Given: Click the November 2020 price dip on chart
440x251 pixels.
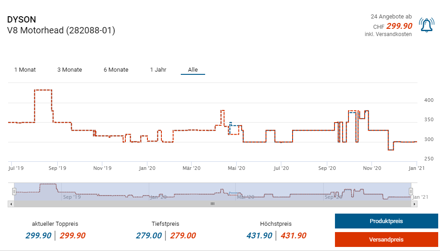Looking at the screenshot, I should [390, 150].
